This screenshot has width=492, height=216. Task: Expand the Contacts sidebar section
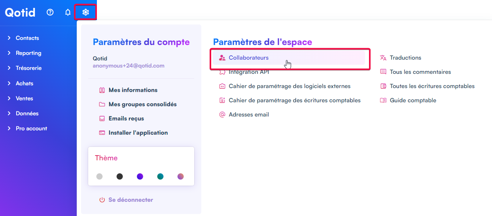coord(9,38)
